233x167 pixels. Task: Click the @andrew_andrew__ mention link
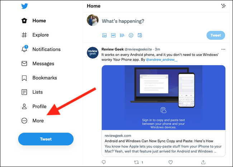[162, 60]
